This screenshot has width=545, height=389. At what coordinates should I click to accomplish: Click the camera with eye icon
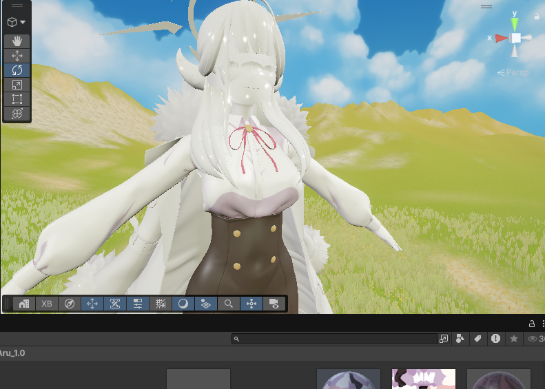274,304
